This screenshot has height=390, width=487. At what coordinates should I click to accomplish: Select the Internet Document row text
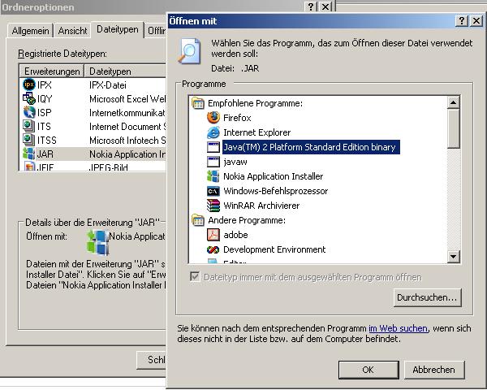[127, 127]
